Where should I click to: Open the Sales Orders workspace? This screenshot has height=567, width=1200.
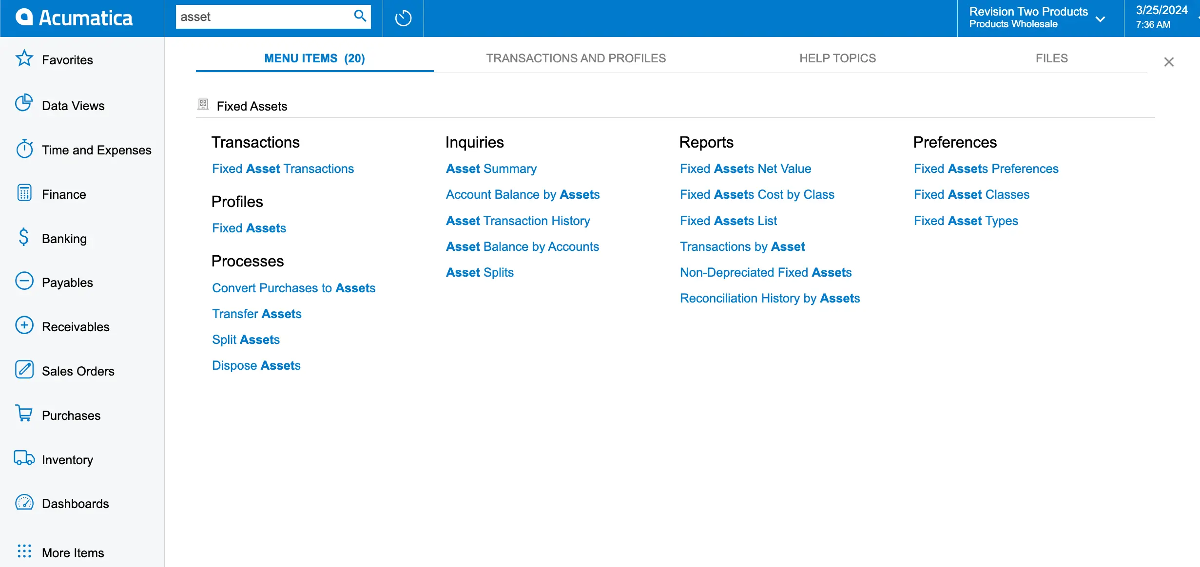click(78, 371)
